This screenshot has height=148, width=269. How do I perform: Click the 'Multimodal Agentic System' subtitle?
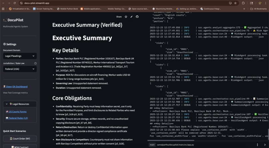[15, 27]
